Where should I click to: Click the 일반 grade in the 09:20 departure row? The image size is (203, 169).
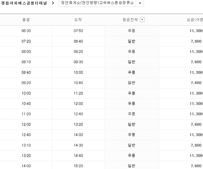(131, 83)
